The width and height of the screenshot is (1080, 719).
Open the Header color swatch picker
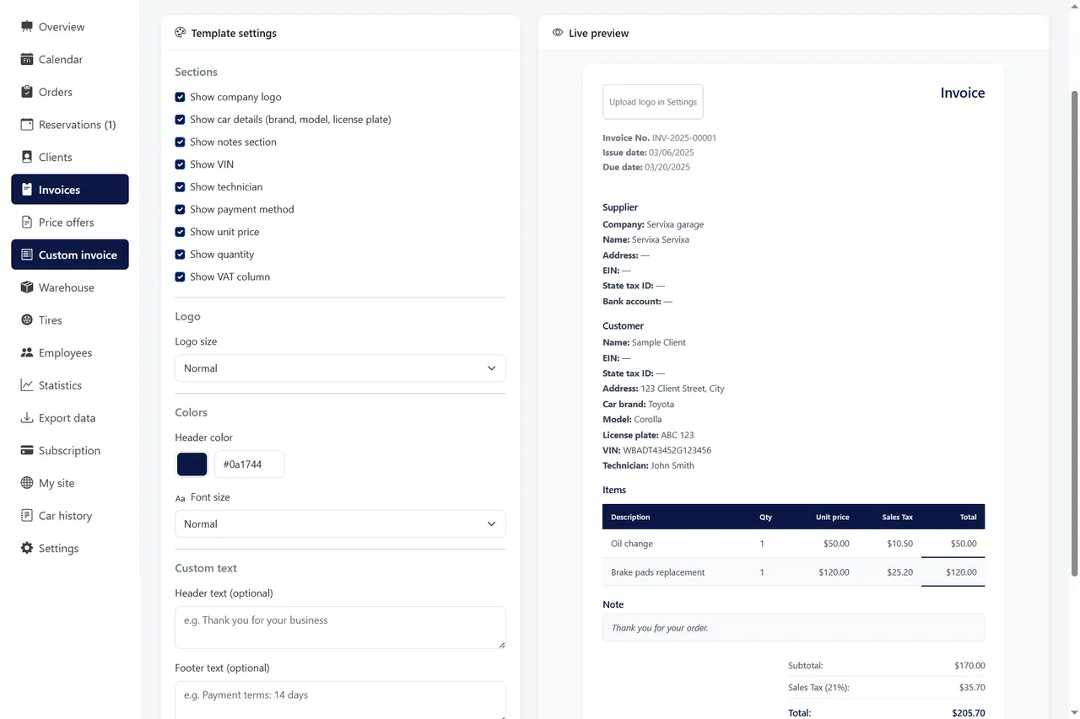point(192,464)
